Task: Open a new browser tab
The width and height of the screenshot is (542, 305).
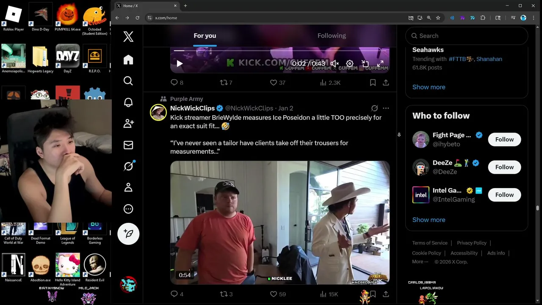Action: click(x=185, y=6)
